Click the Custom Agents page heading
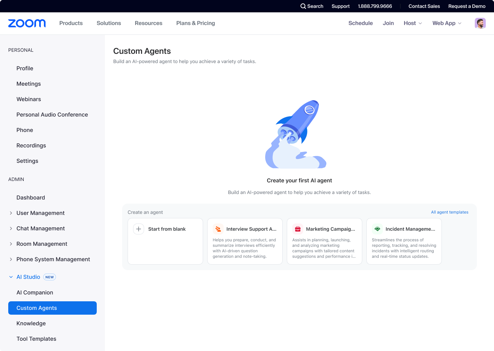 coord(142,51)
